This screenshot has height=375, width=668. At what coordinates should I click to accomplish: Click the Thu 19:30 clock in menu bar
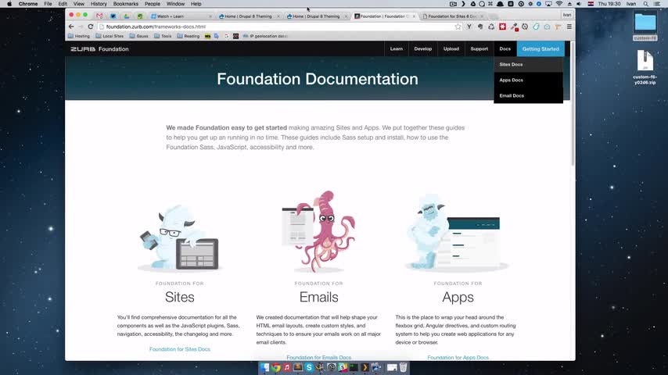tap(609, 4)
